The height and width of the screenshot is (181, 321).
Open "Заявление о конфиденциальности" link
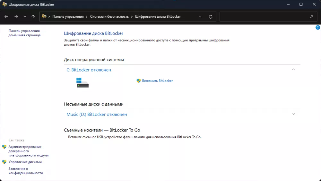click(x=25, y=171)
